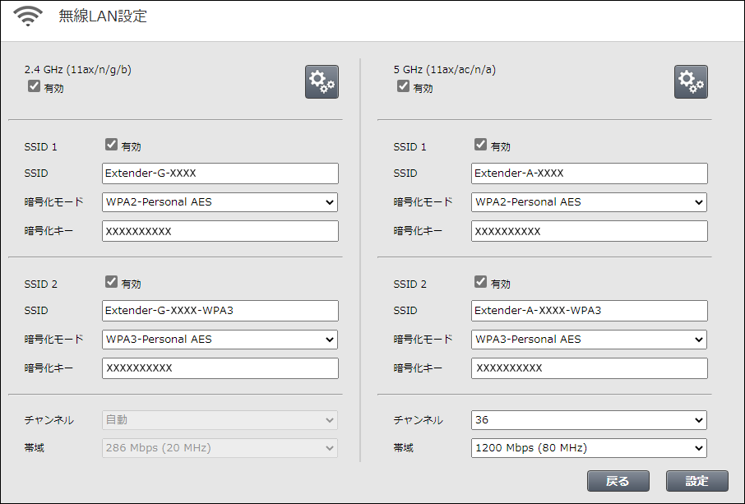Toggle SSID 1 有効 checkbox for 5 GHz
The height and width of the screenshot is (504, 745).
coord(481,145)
